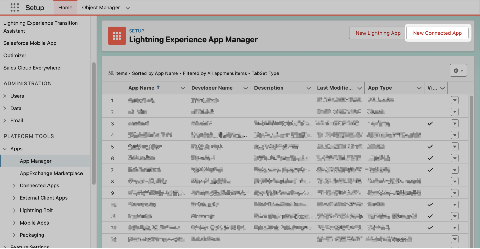
Task: Expand the Data tree node
Action: (x=5, y=108)
